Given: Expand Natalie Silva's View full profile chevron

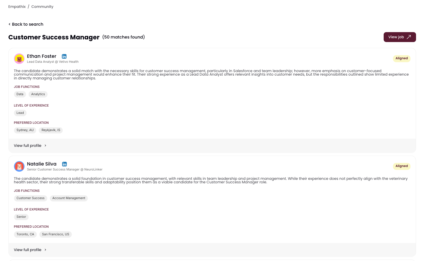Looking at the screenshot, I should click(x=45, y=250).
